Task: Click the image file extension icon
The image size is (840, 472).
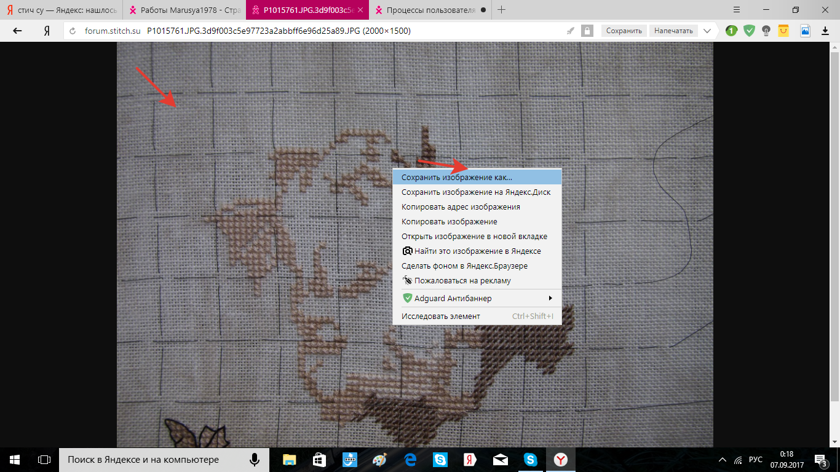Action: 805,31
